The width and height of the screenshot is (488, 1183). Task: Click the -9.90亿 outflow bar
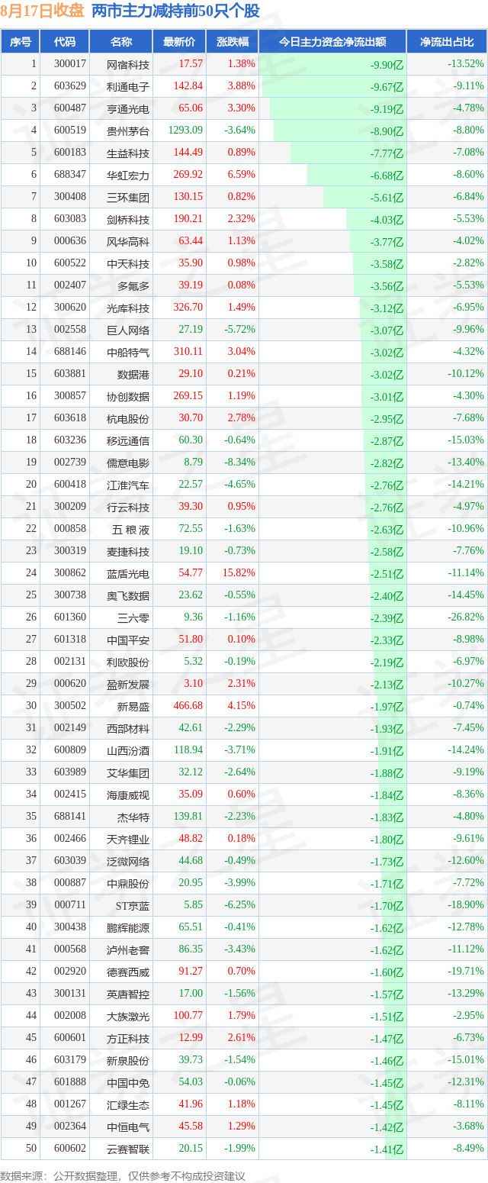click(x=332, y=64)
